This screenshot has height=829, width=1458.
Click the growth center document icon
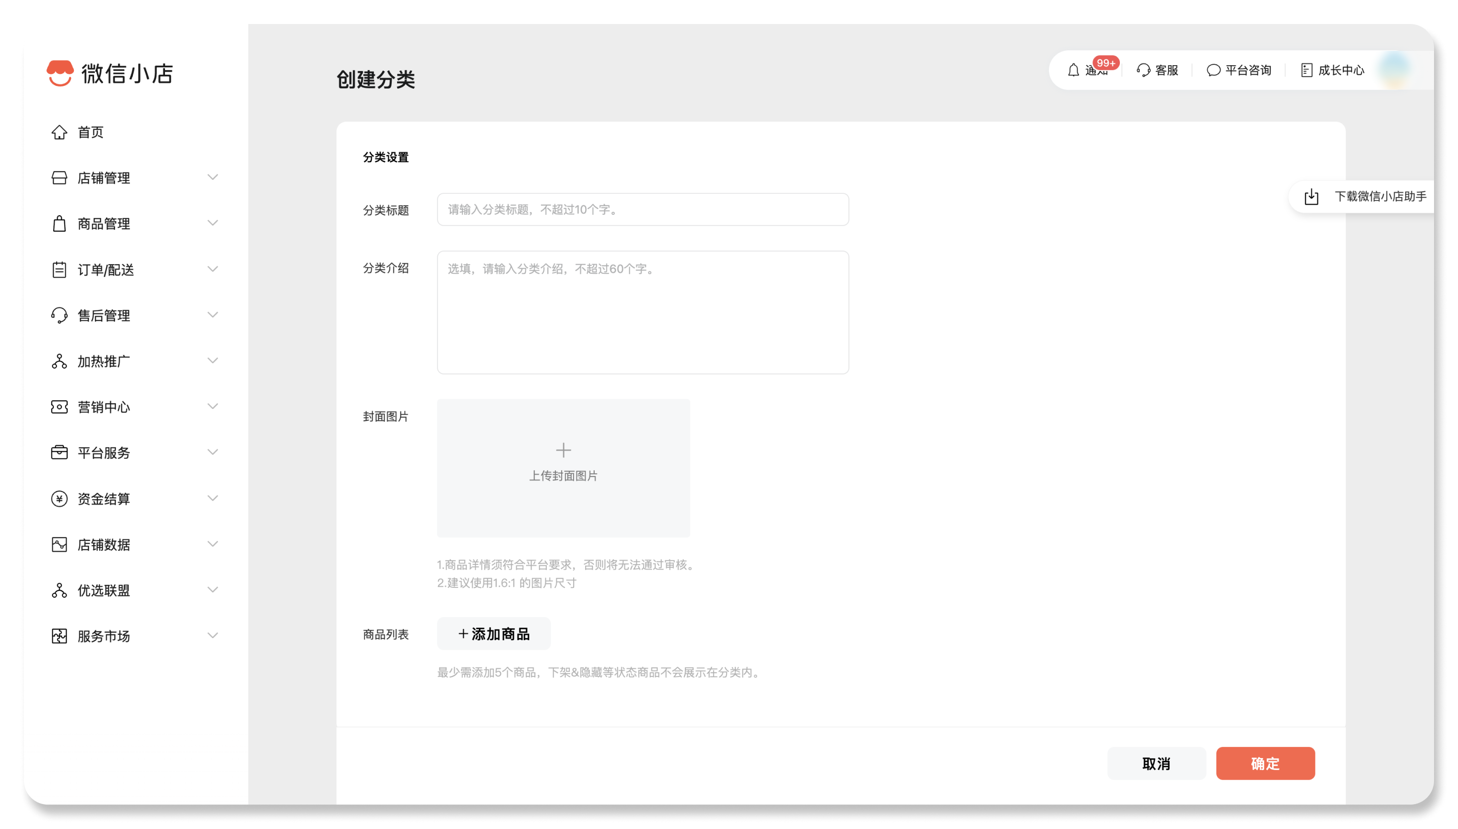(1306, 70)
